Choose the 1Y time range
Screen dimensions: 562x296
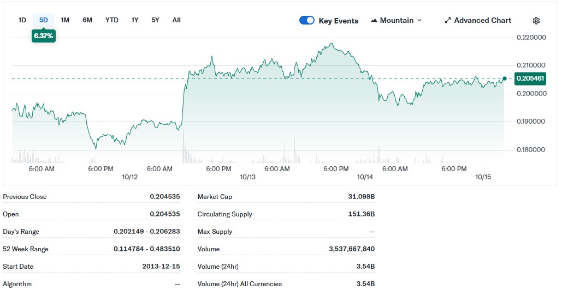tap(135, 20)
